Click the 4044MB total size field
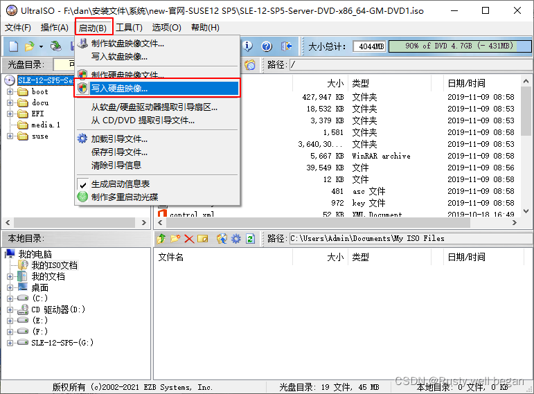This screenshot has width=534, height=394. tap(370, 46)
